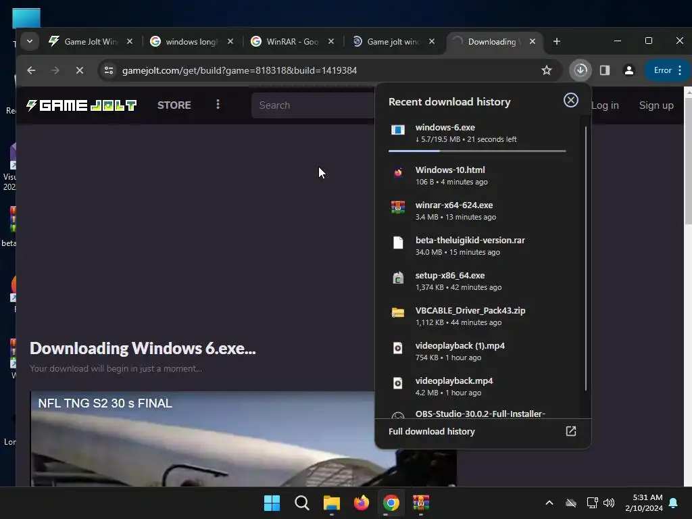Viewport: 692px width, 519px height.
Task: Switch to the first Game Jolt Win tab
Action: (x=91, y=41)
